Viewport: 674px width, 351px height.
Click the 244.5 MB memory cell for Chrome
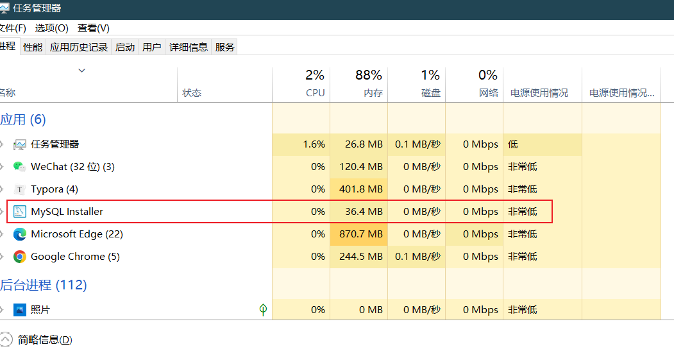359,257
